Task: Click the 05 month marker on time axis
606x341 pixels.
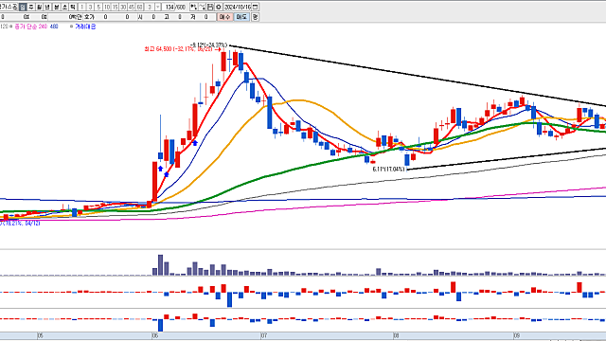Action: (40, 336)
